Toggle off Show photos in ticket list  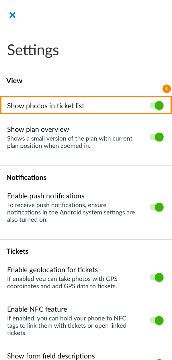click(x=157, y=105)
